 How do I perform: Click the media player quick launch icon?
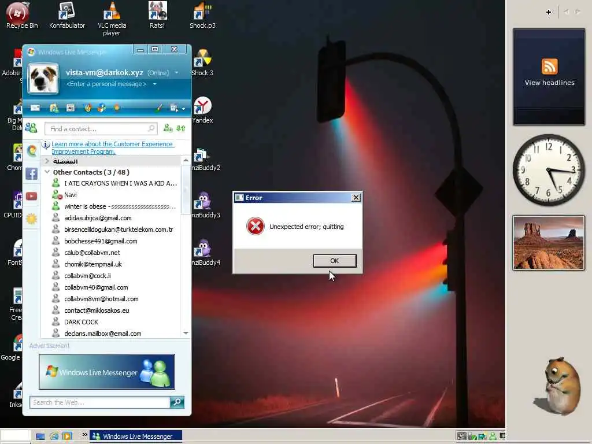(67, 436)
